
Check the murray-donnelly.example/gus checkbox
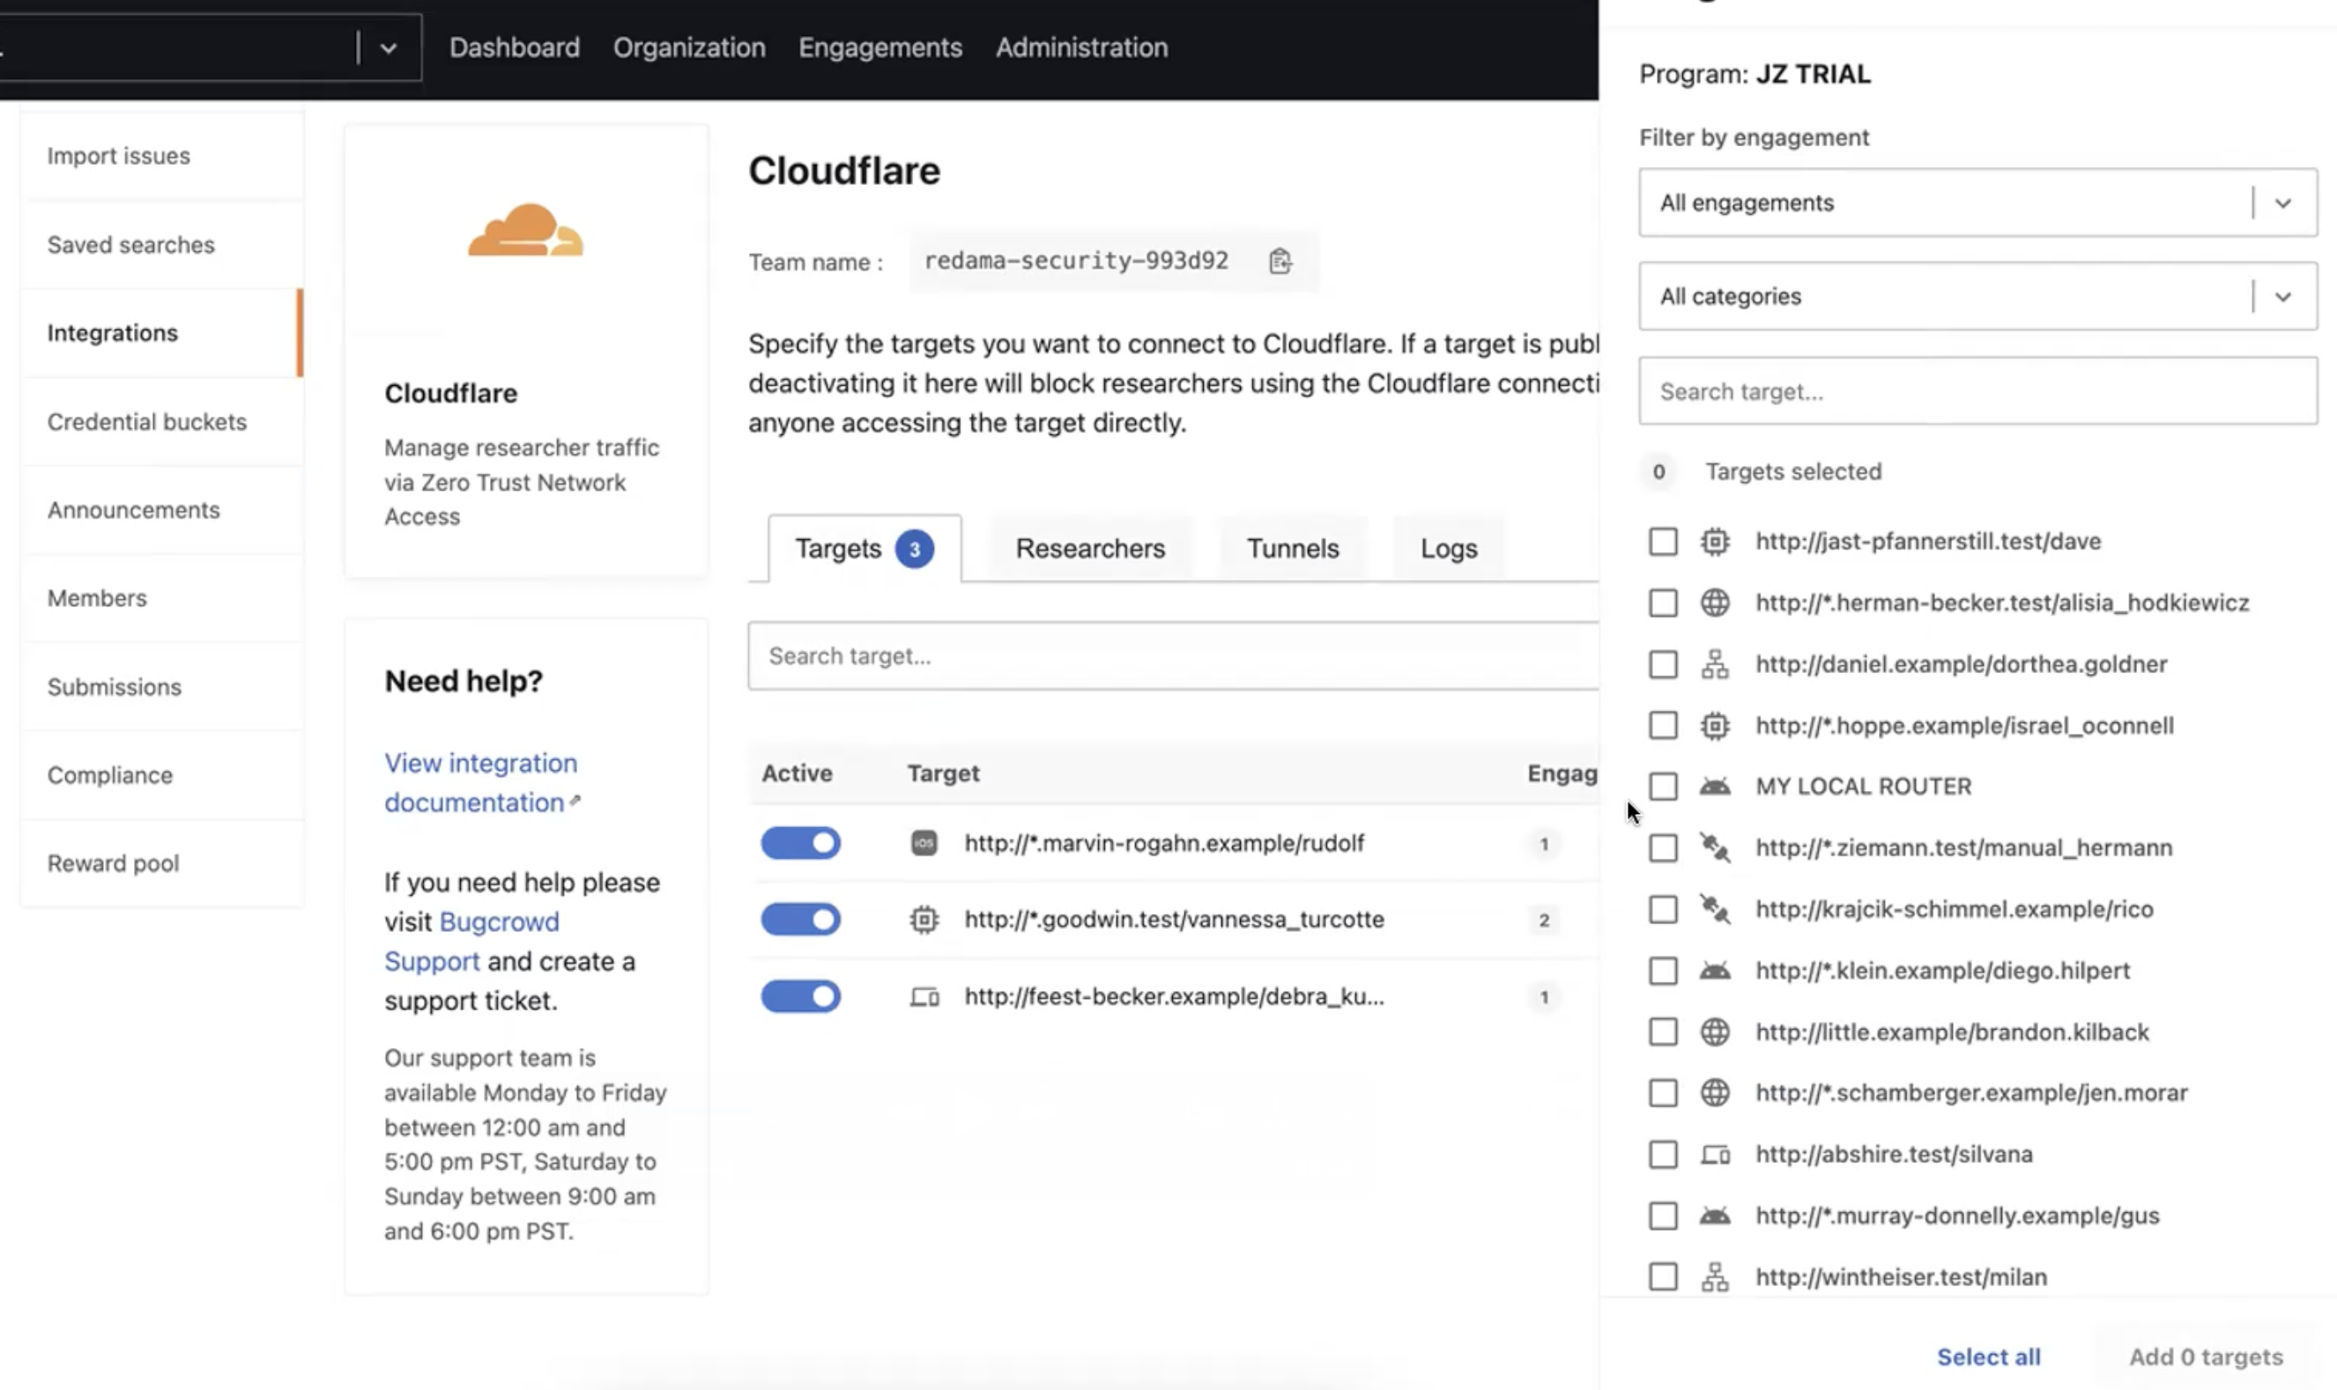tap(1662, 1216)
